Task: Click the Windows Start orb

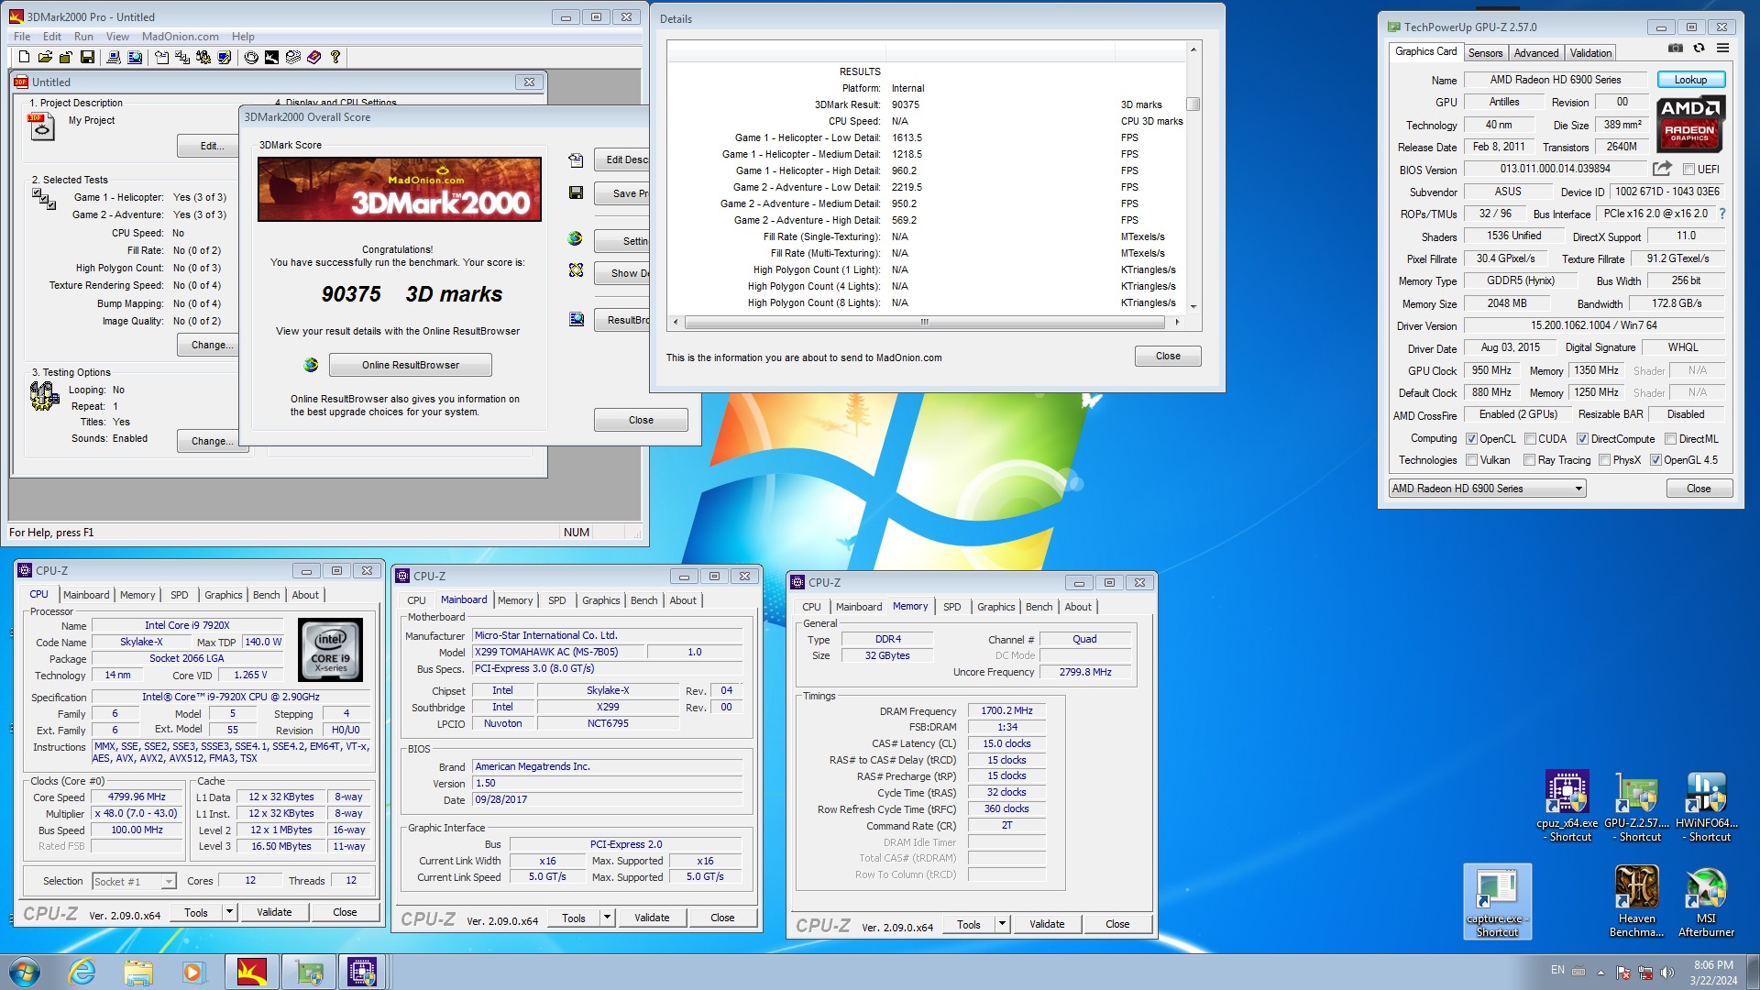Action: (25, 972)
